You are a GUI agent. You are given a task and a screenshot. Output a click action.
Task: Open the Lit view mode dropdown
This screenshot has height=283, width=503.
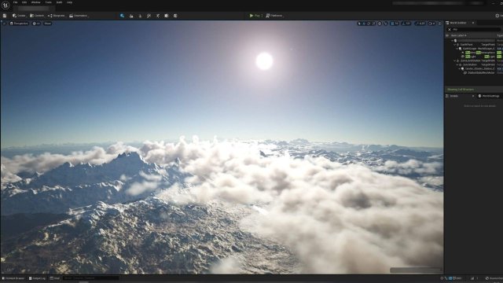pos(36,24)
